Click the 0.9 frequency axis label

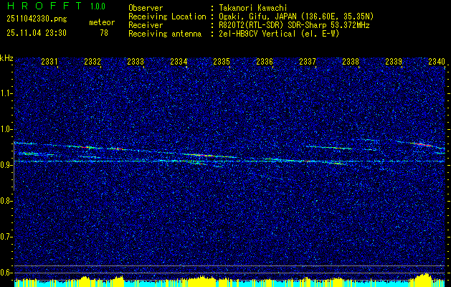click(x=6, y=165)
